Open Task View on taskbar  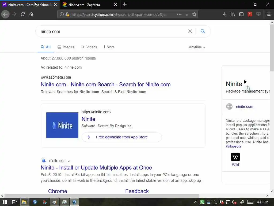coord(14,202)
